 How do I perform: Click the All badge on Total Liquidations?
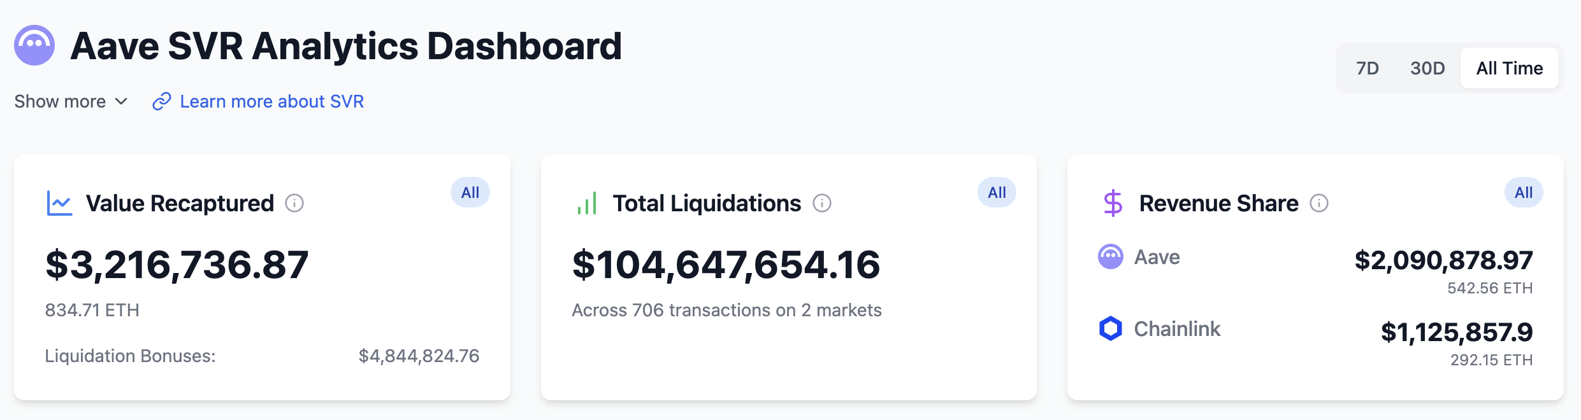pyautogui.click(x=997, y=192)
